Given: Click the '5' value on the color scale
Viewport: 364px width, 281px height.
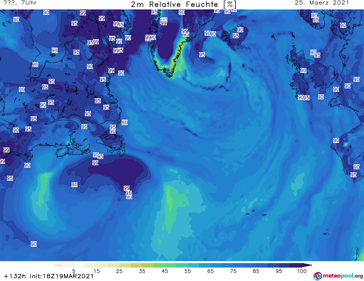Looking at the screenshot, I should (73, 271).
